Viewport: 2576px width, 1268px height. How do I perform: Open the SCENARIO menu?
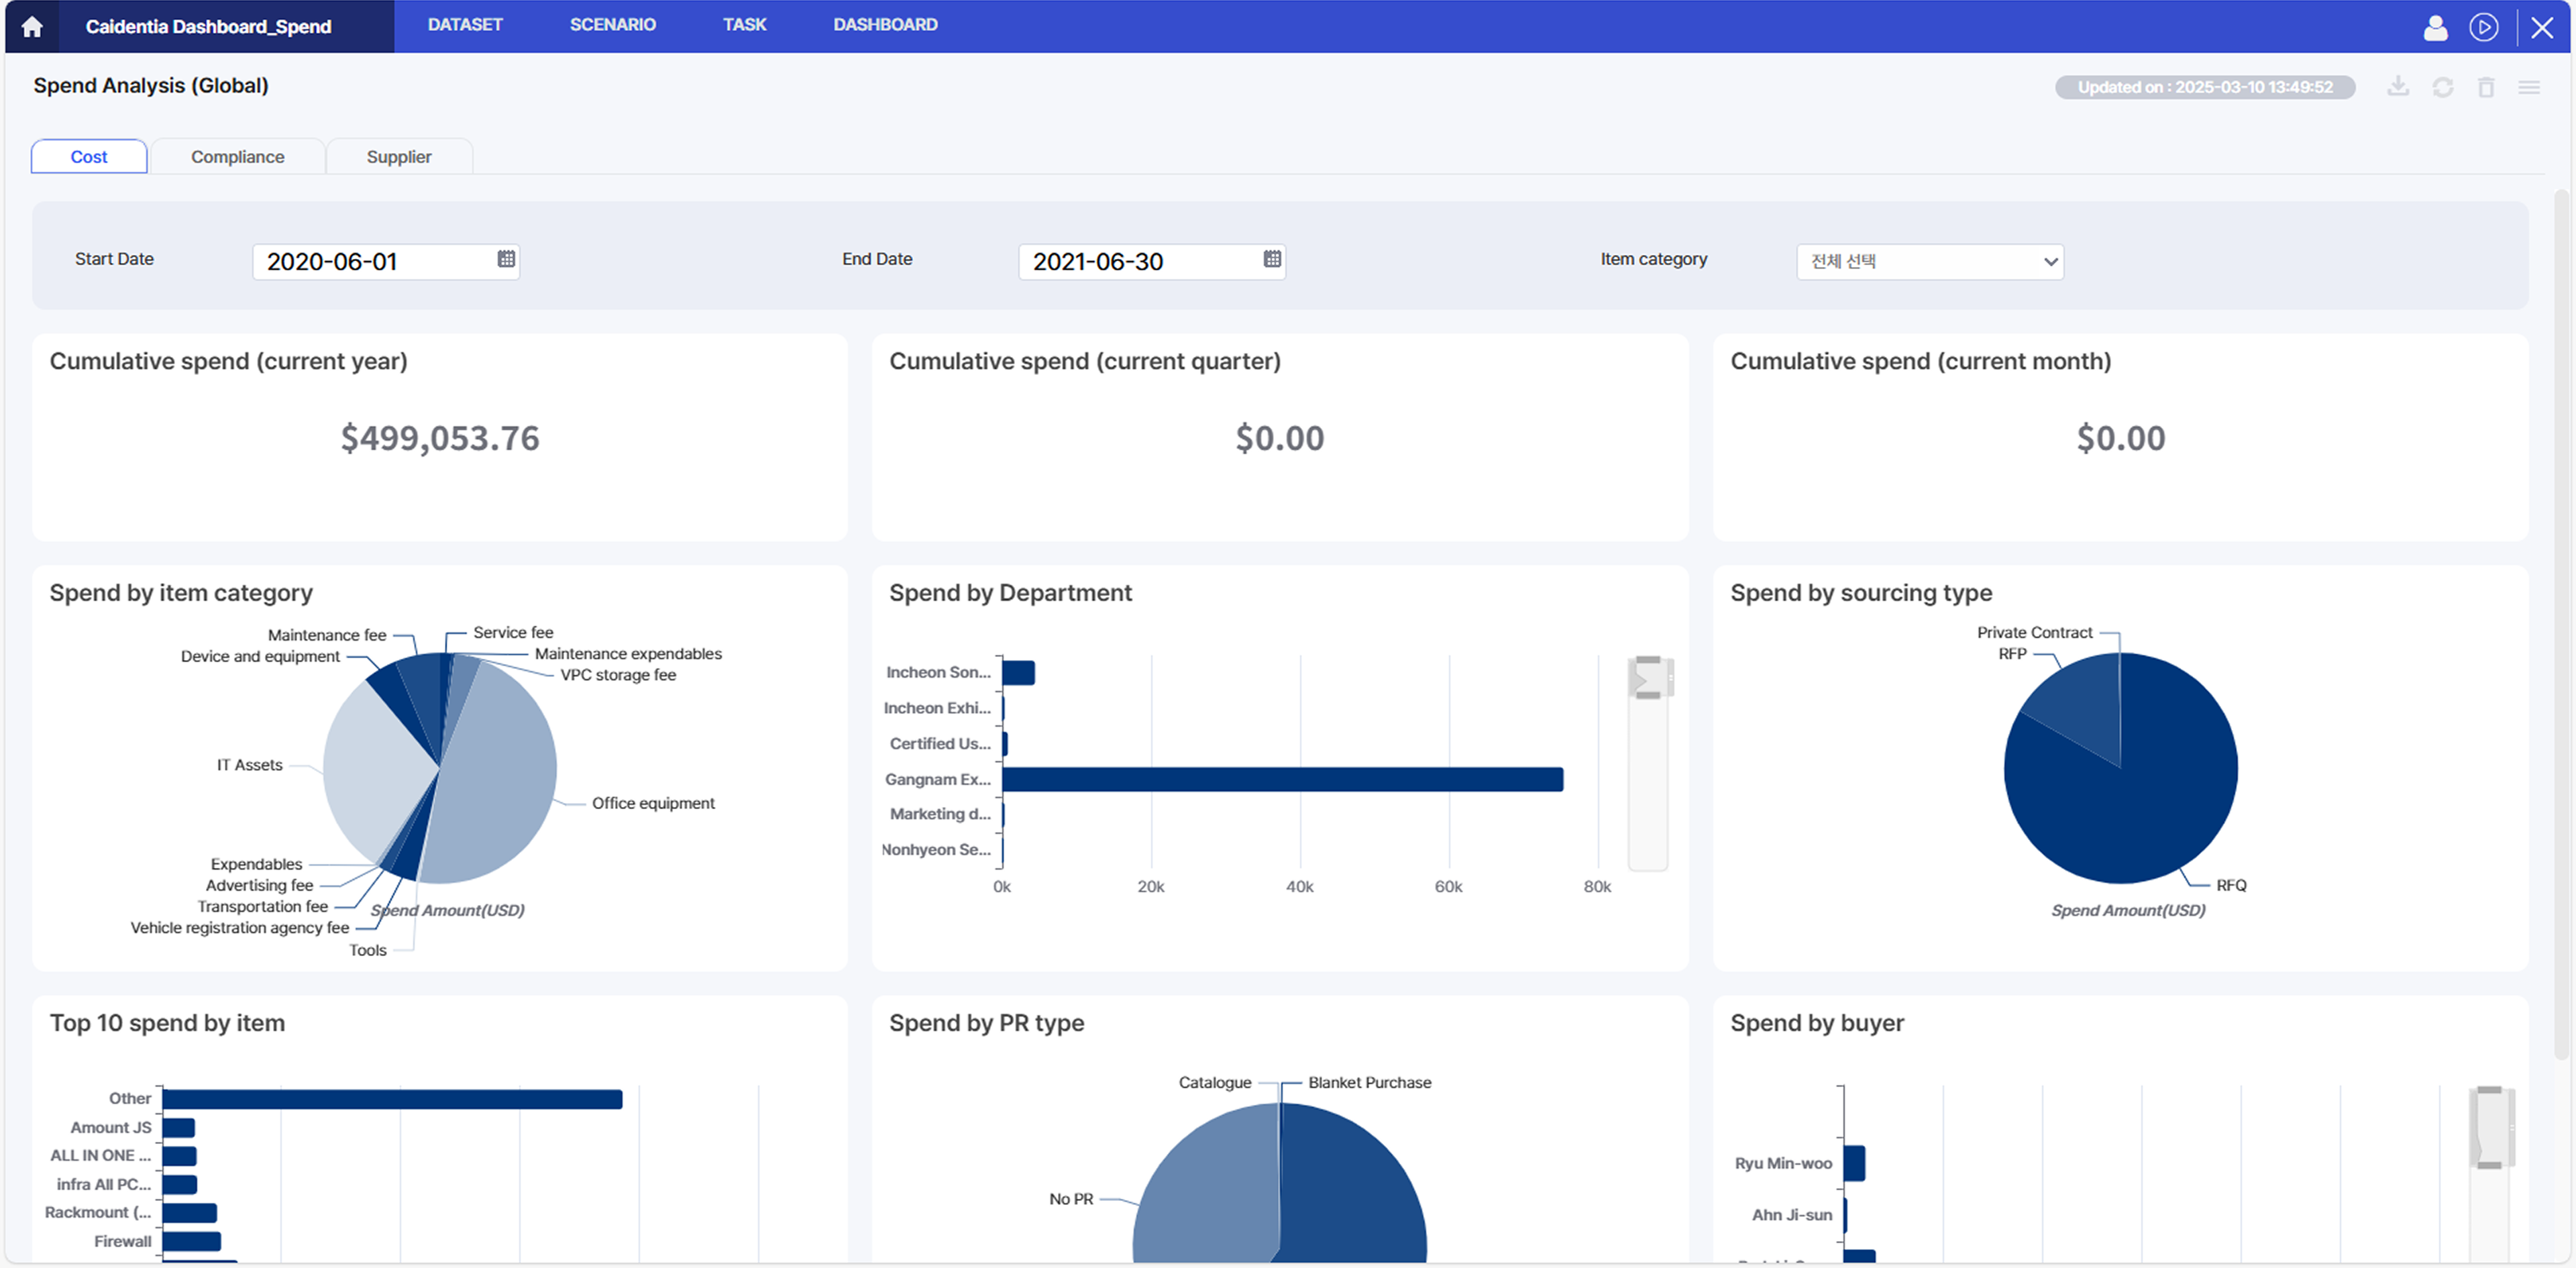point(612,25)
